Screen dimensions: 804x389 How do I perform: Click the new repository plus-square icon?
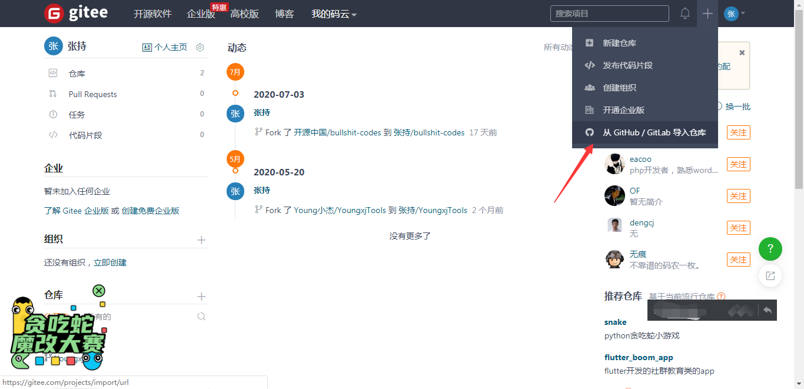[x=589, y=43]
